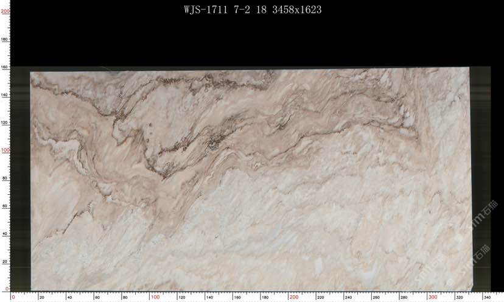Click the 160 mark on the vertical ruler
Viewport: 504px width, 302px height.
tap(5, 67)
